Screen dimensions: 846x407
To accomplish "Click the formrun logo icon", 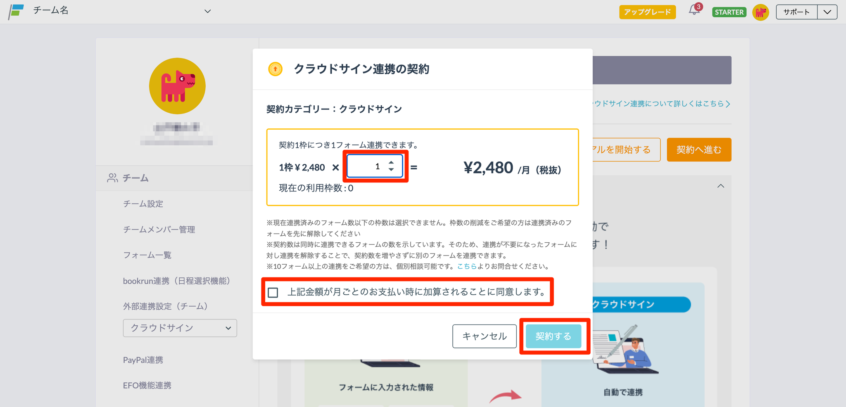I will [17, 11].
